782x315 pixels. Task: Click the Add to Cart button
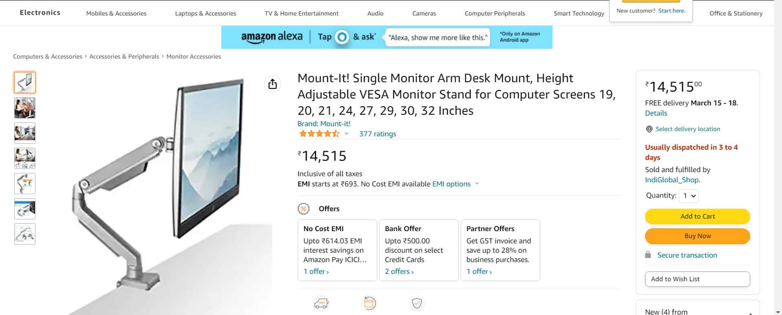(x=697, y=216)
